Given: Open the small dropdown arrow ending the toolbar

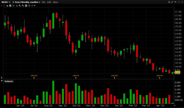Looking at the screenshot, I should (x=35, y=6).
